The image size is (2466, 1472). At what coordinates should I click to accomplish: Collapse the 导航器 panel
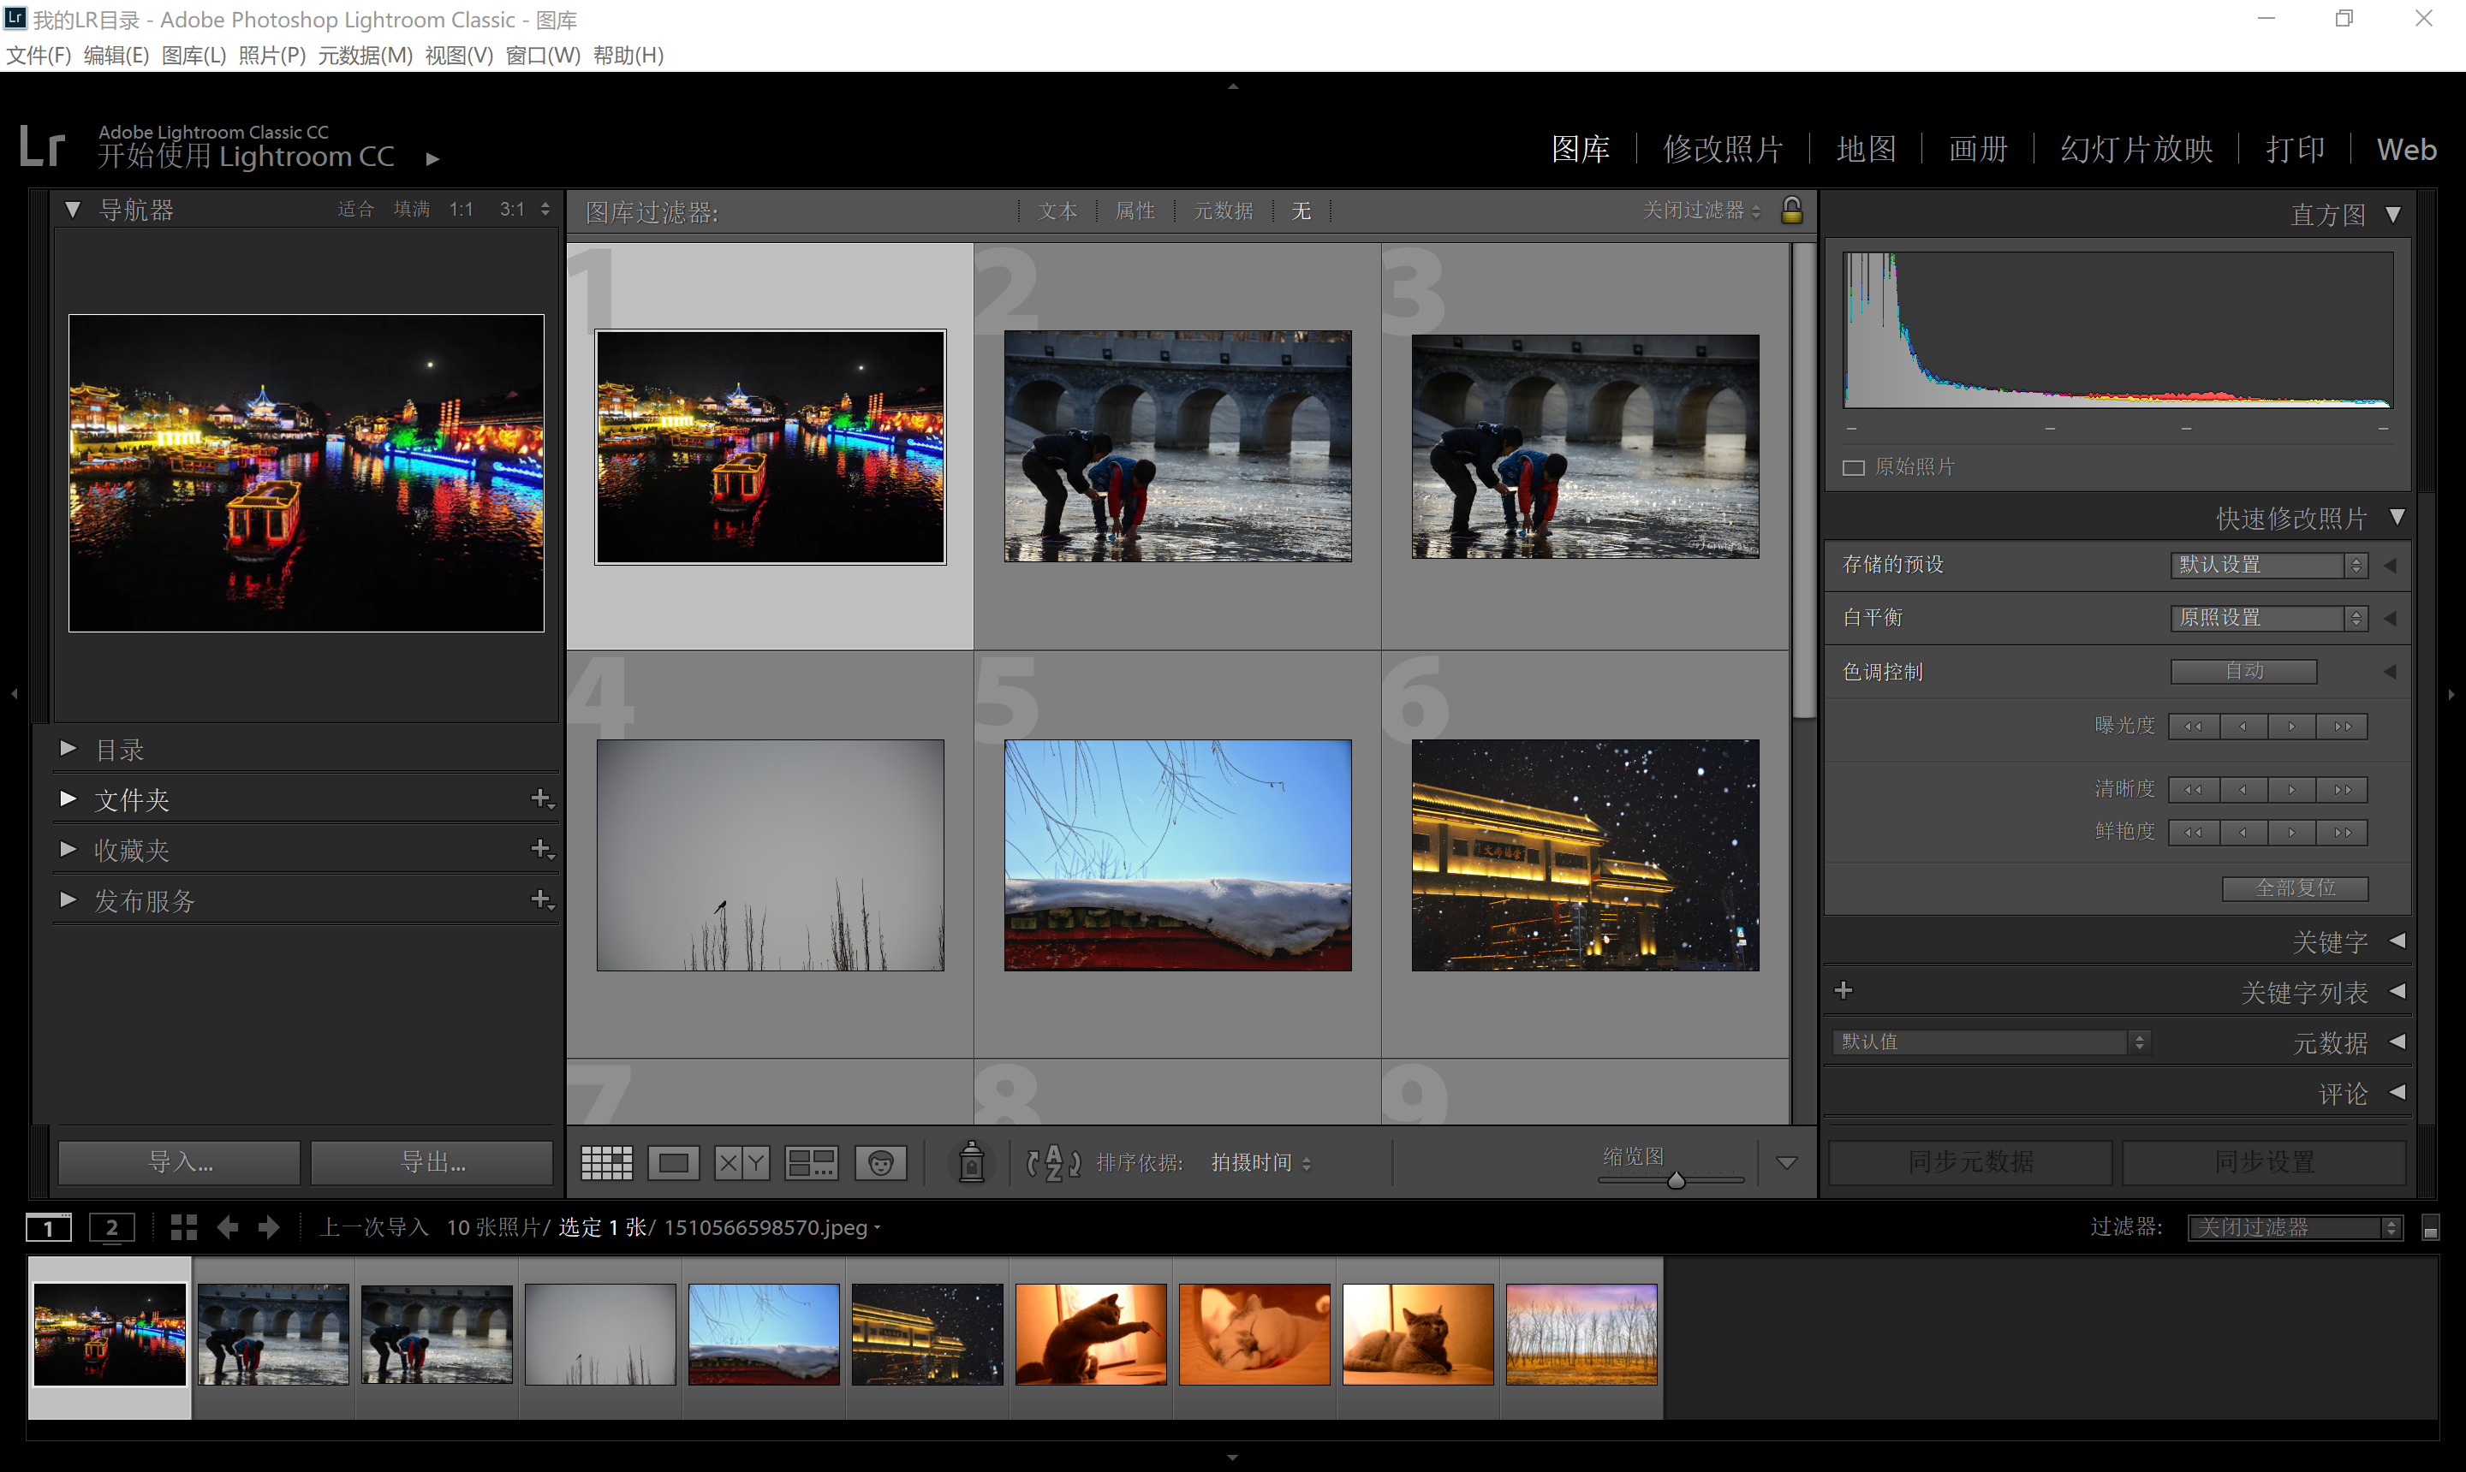tap(73, 210)
